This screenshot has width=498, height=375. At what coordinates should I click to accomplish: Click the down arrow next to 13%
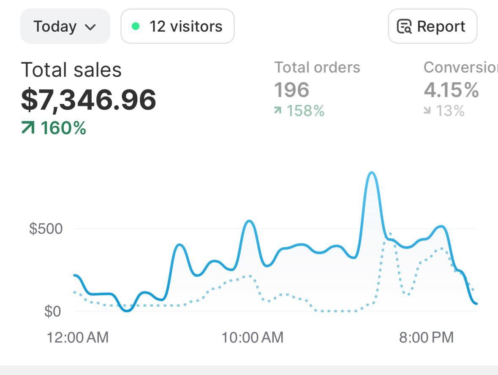(427, 111)
